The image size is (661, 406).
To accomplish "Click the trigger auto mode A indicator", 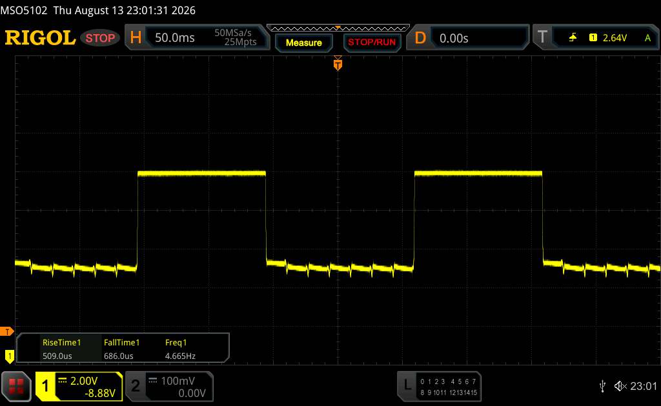I will pyautogui.click(x=647, y=38).
